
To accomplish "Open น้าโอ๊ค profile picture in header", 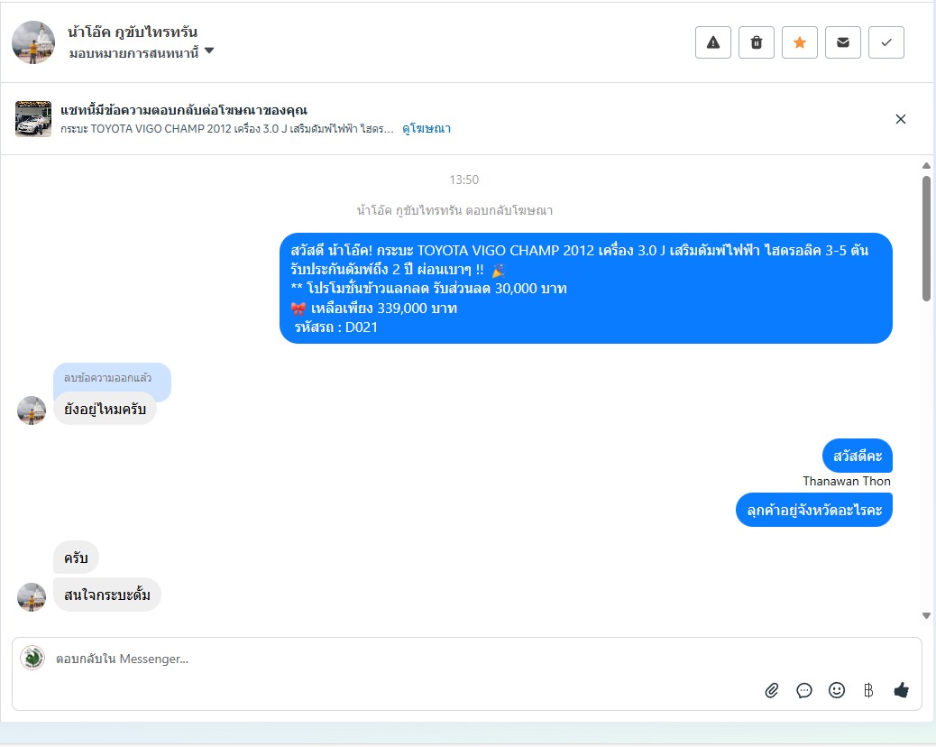I will (x=33, y=42).
